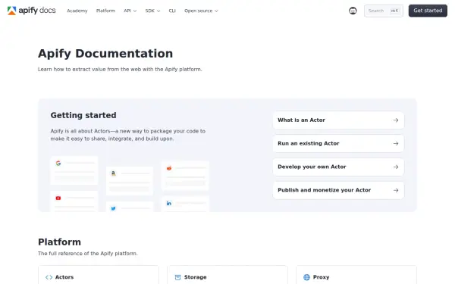The width and height of the screenshot is (455, 284).
Task: Click the YouTube logo card icon
Action: click(58, 198)
